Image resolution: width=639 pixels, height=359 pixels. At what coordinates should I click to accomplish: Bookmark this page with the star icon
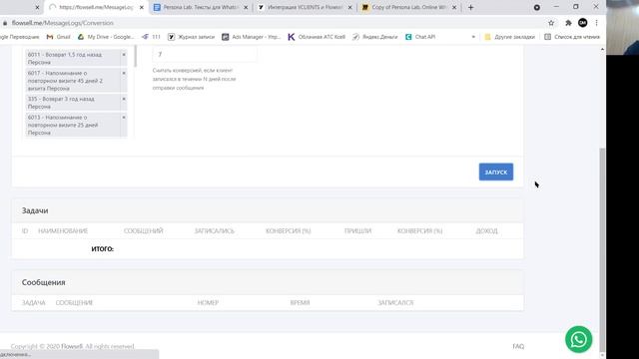click(x=551, y=23)
